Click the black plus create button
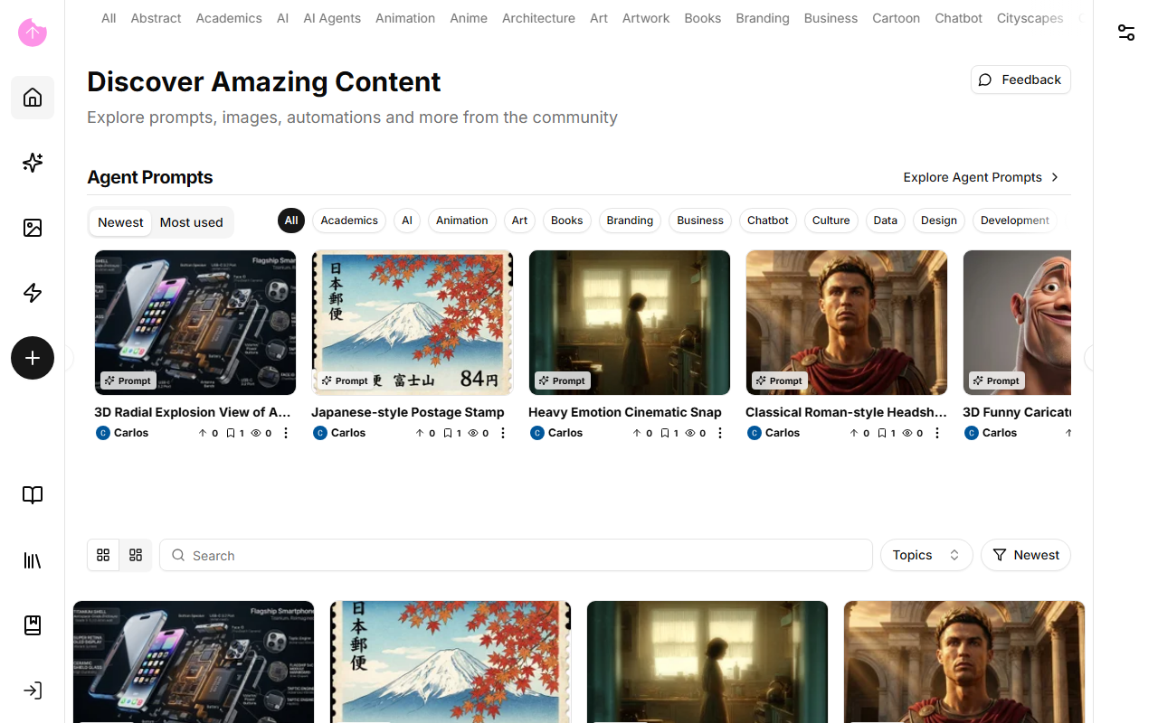This screenshot has height=723, width=1158. click(33, 358)
